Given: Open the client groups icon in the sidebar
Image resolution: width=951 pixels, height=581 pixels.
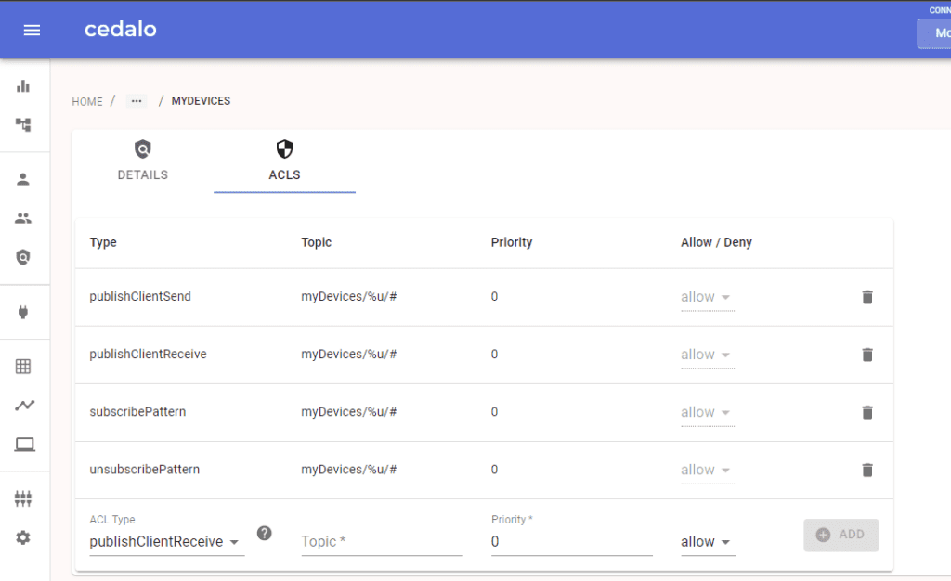Looking at the screenshot, I should pyautogui.click(x=23, y=217).
